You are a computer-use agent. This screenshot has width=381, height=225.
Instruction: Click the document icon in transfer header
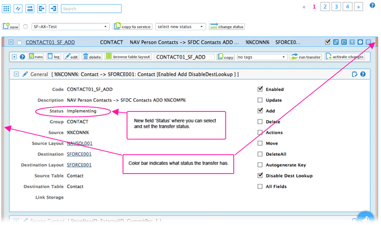pyautogui.click(x=344, y=42)
